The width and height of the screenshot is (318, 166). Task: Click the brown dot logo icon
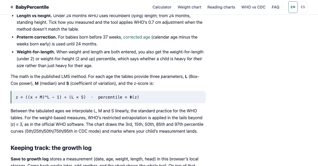point(12,7)
